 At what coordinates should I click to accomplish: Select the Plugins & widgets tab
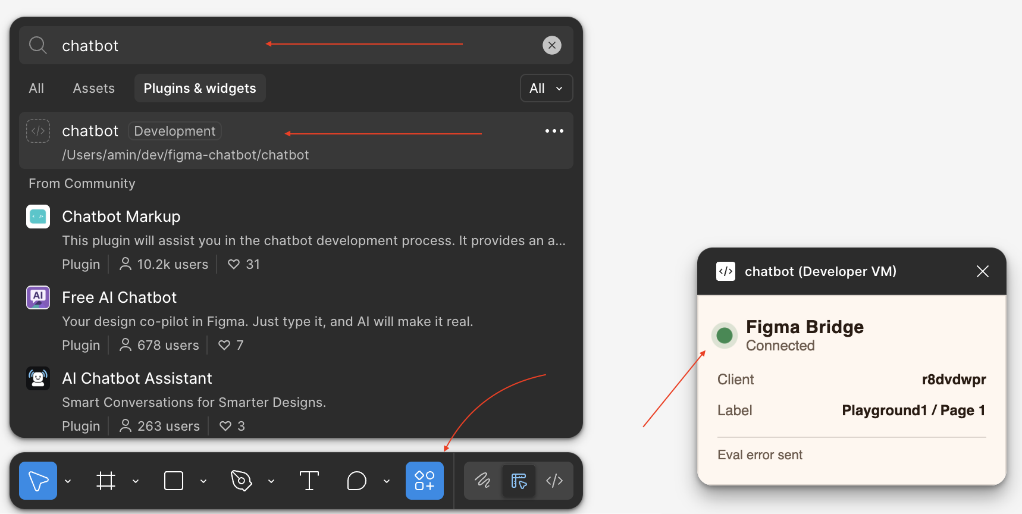[200, 88]
